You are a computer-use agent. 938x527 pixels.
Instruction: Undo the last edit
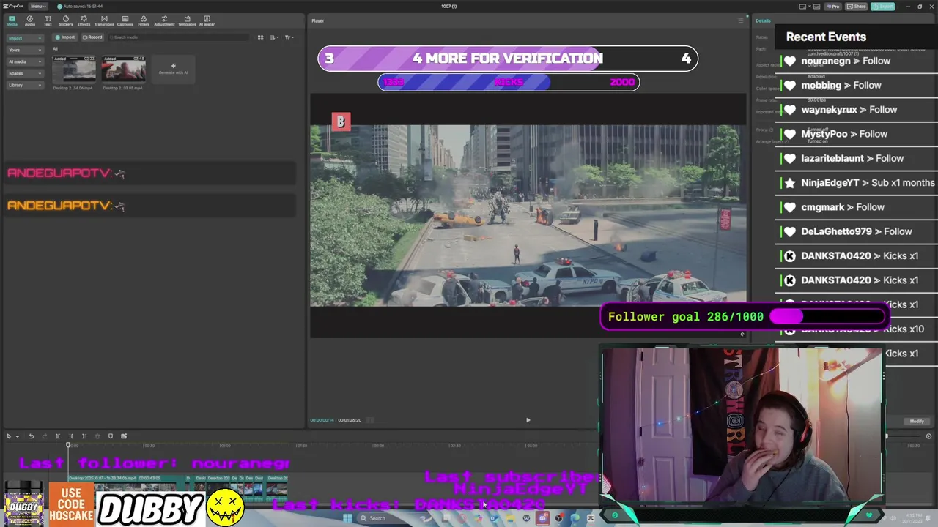[31, 436]
